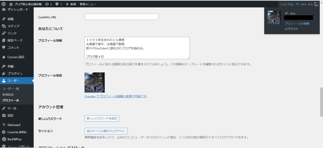
Task: Open the 外観 menu label
Action: (10, 66)
